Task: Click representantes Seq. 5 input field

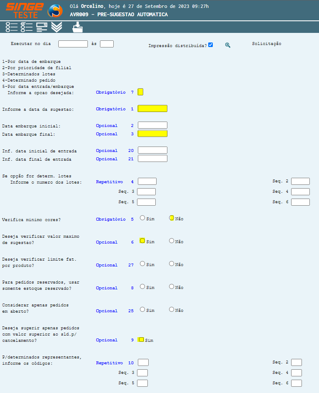Action: (142, 383)
